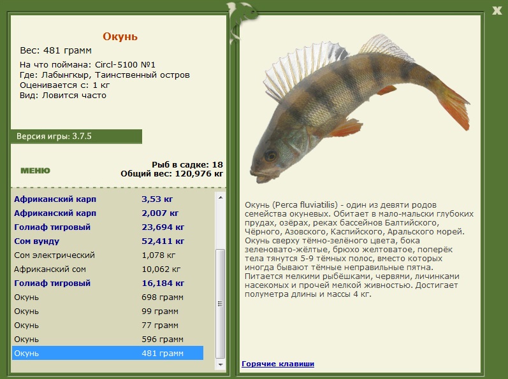The height and width of the screenshot is (379, 508).
Task: Click the fish list scrollbar thumb
Action: (x=221, y=304)
